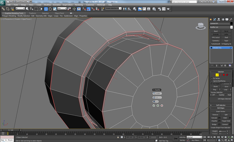The image size is (234, 142).
Task: Open the Customize menu
Action: [x=90, y=5]
